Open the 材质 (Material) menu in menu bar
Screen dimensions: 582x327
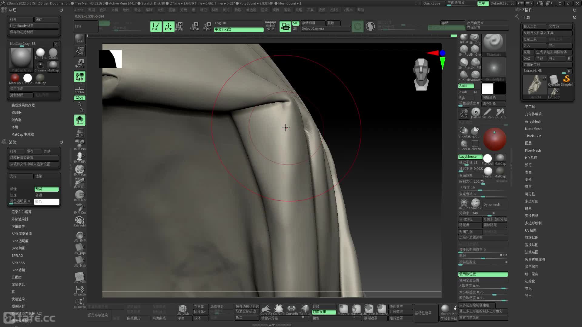click(x=215, y=10)
